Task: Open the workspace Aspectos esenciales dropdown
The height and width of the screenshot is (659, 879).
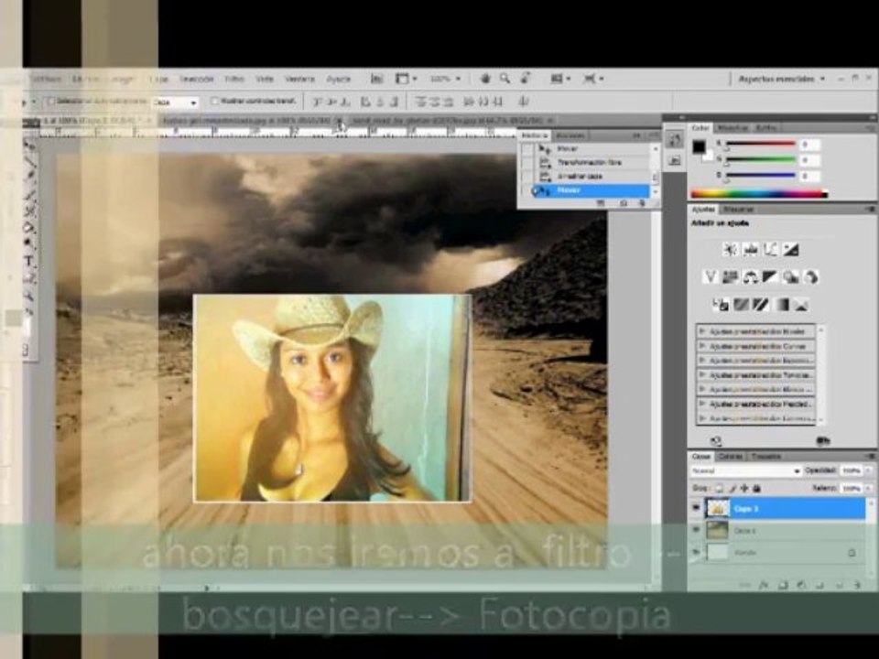Action: point(781,79)
